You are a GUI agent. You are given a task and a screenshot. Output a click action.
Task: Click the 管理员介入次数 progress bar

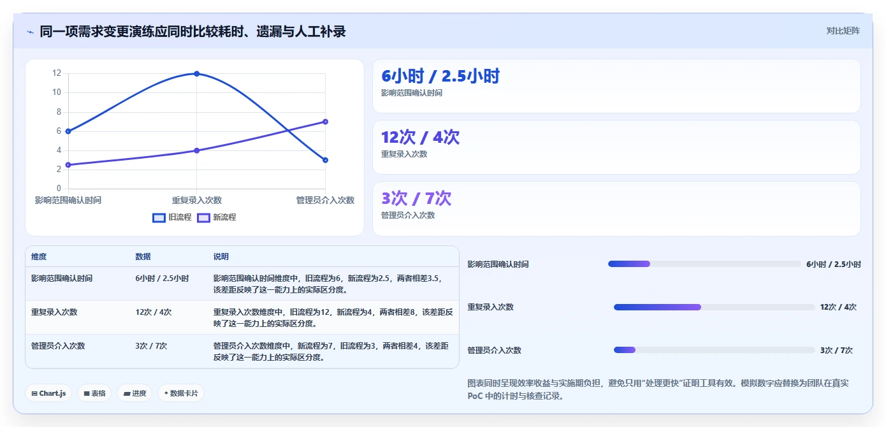(714, 350)
